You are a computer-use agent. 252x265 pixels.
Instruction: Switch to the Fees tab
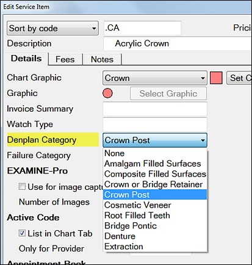point(65,59)
